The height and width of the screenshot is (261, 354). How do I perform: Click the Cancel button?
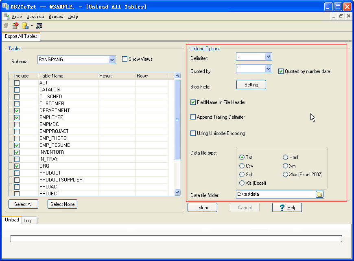click(x=245, y=207)
